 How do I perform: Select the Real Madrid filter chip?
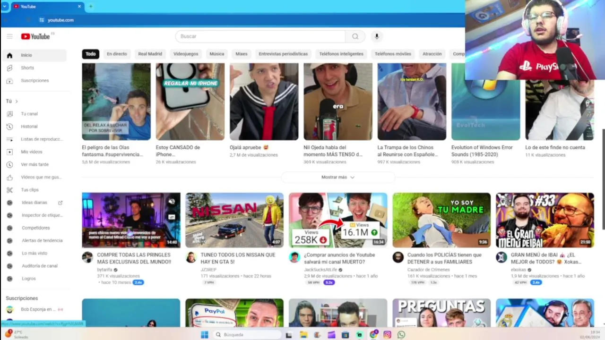150,54
